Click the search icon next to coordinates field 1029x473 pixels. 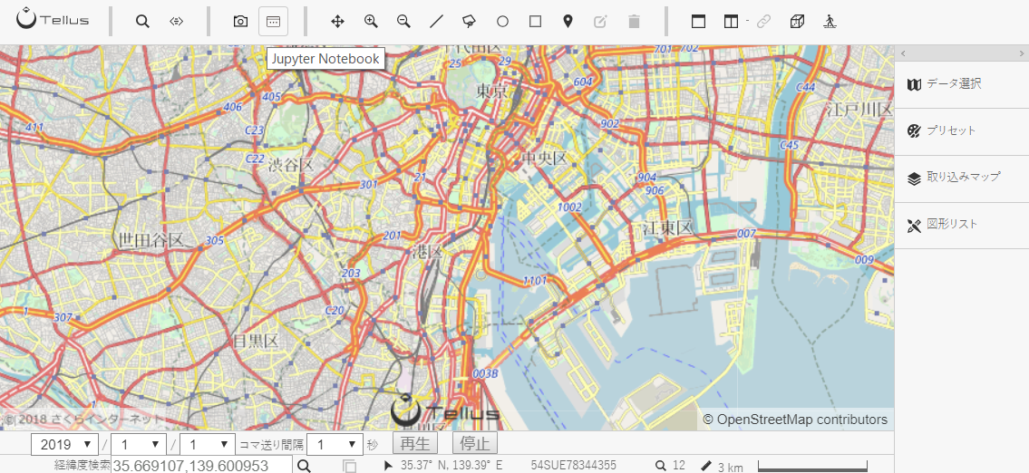304,466
